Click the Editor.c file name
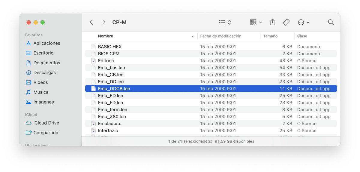 coord(106,61)
